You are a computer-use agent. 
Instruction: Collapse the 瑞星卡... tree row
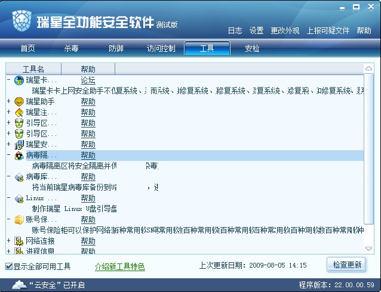[x=9, y=79]
